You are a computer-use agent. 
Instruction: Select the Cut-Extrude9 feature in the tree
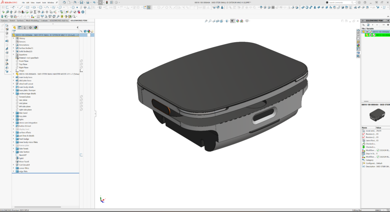pyautogui.click(x=24, y=165)
